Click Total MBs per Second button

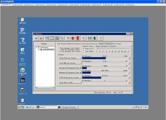click(70, 63)
